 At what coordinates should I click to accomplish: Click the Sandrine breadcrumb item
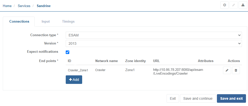click(x=43, y=6)
